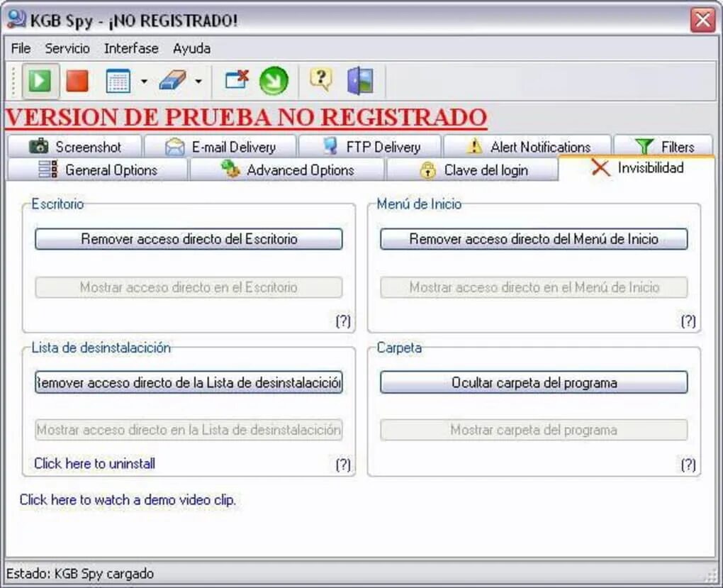Screen dimensions: 723x588
Task: Switch to the General Options tab
Action: pyautogui.click(x=98, y=170)
